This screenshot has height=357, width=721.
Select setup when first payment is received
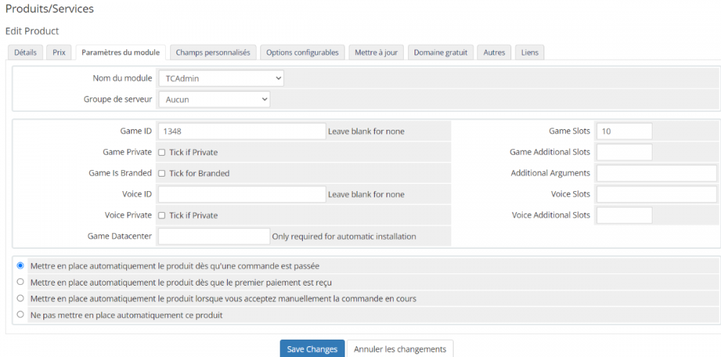coord(20,282)
